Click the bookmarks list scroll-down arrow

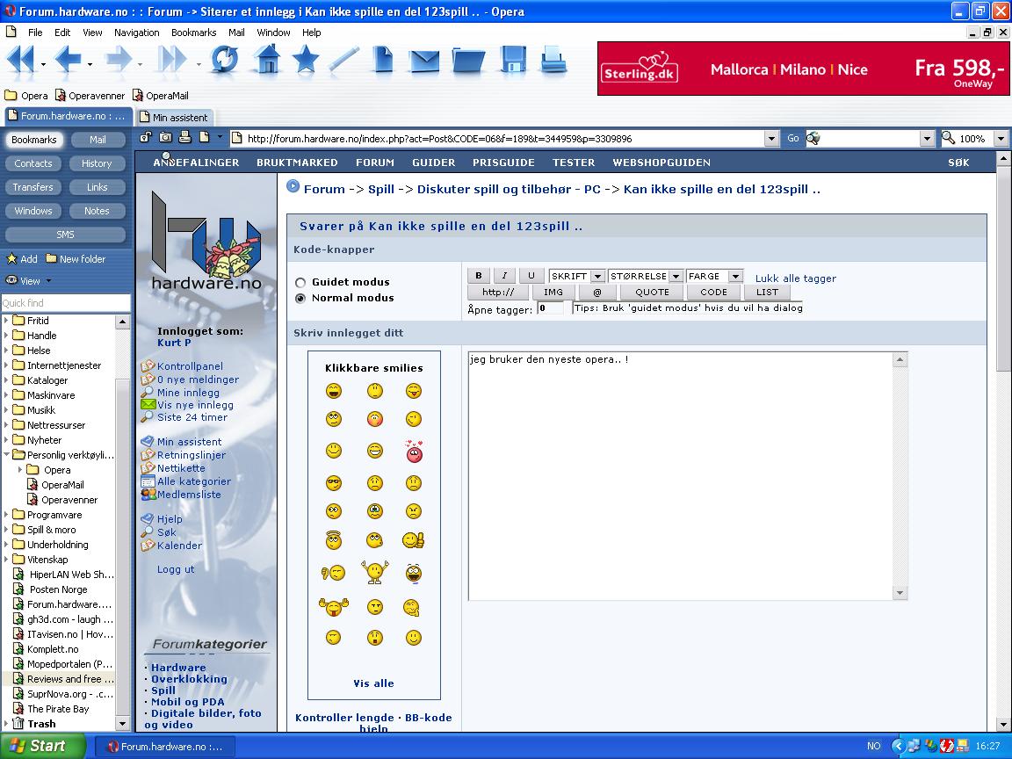point(123,724)
